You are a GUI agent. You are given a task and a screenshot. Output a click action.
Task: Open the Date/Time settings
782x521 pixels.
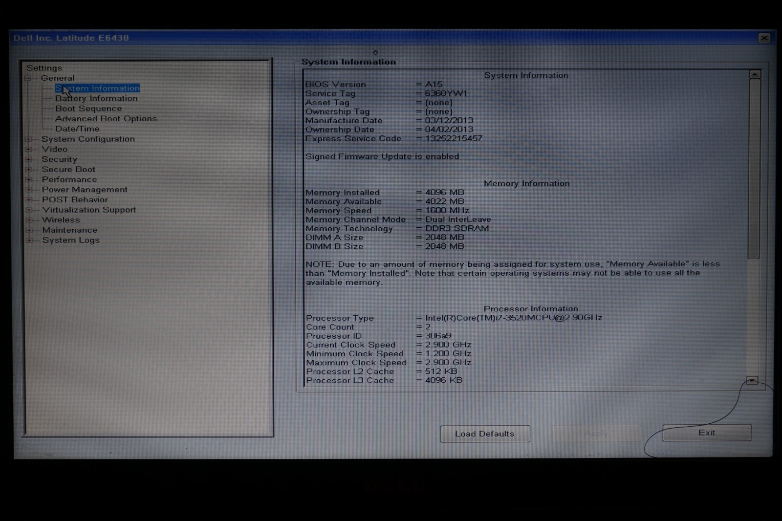[77, 129]
